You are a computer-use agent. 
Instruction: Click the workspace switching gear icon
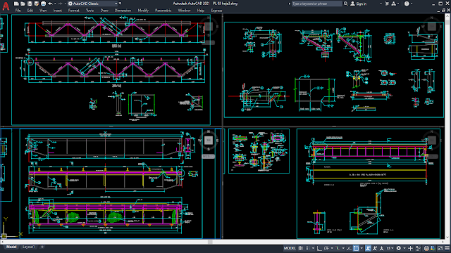tap(399, 248)
